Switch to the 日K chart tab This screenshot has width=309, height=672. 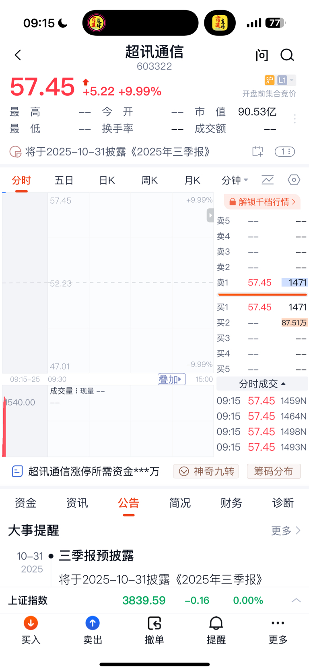[x=107, y=180]
